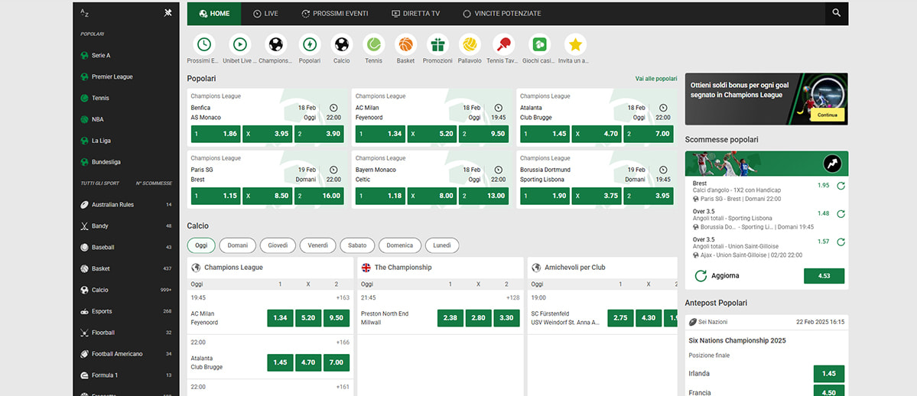The width and height of the screenshot is (917, 396).
Task: Open Australian Rules sport category
Action: point(125,205)
